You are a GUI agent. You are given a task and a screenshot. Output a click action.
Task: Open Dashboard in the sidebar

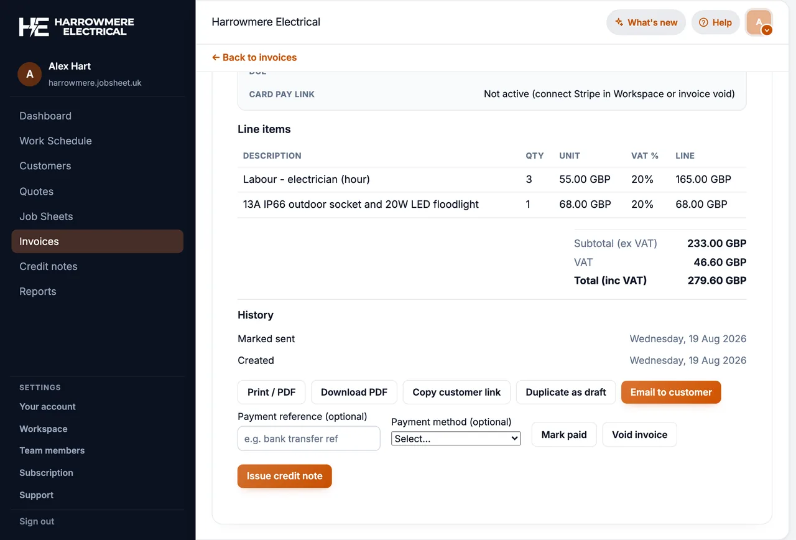coord(45,116)
